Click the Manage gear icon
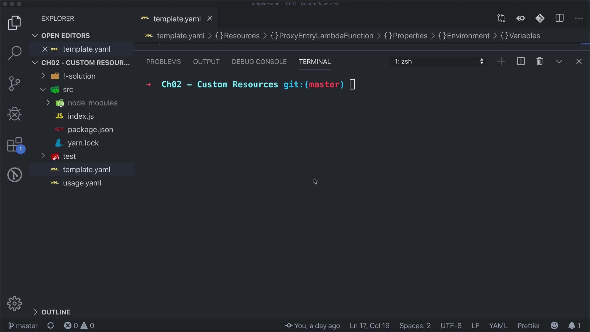Viewport: 590px width, 332px height. pyautogui.click(x=14, y=304)
